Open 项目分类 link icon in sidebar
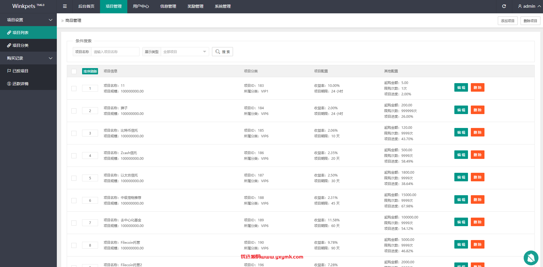Screen dimensions: 543x267 click(9, 45)
